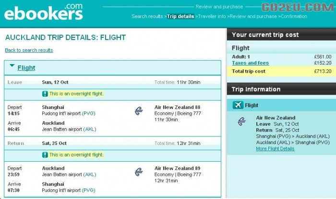Click AKL airport code under Auckland arrival
The width and height of the screenshot is (336, 199).
click(x=90, y=129)
